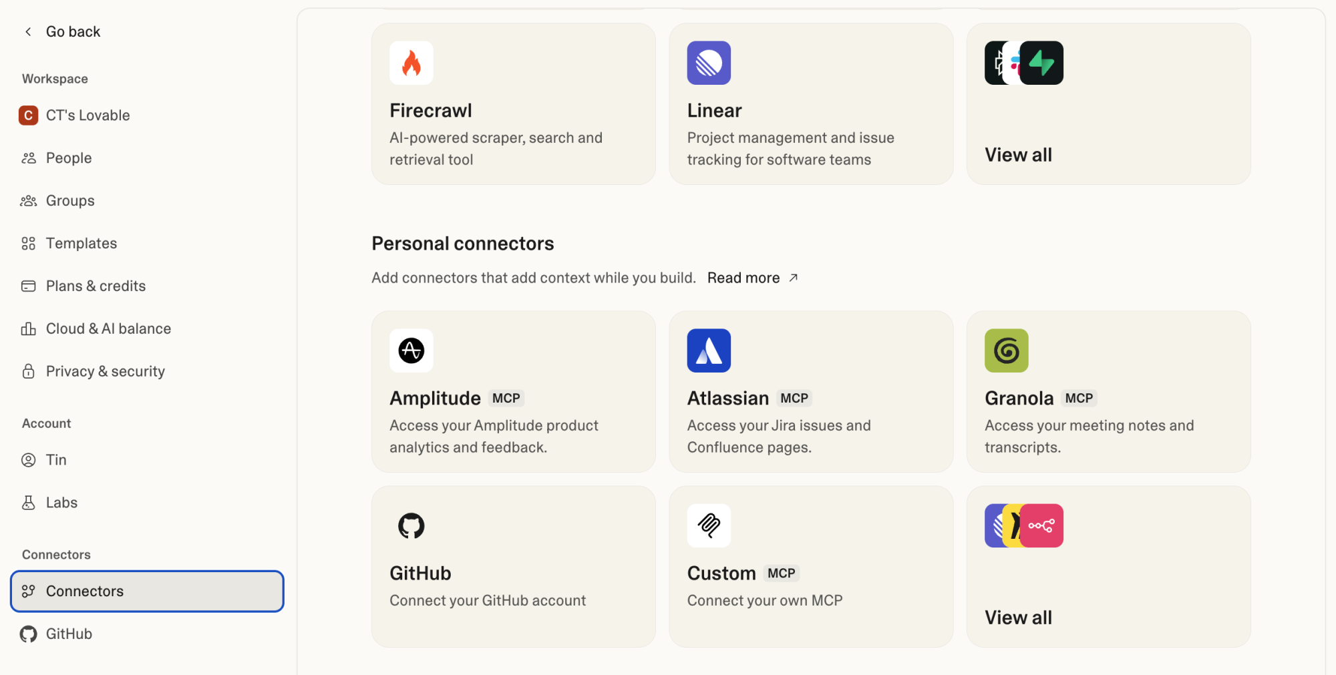Screen dimensions: 1336x675
Task: Go to Groups settings
Action: click(70, 201)
